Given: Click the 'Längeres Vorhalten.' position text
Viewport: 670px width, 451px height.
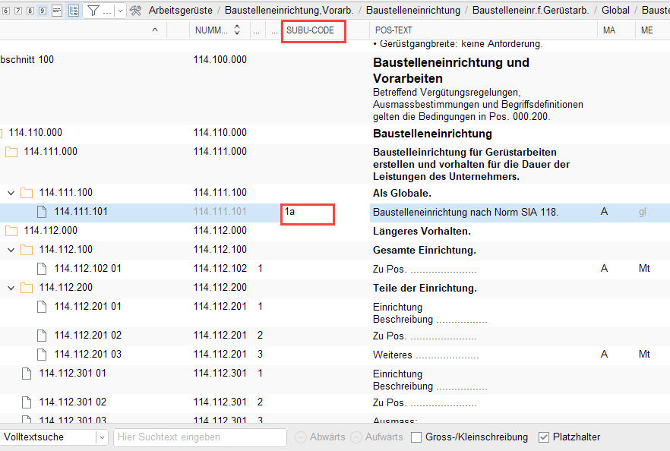Looking at the screenshot, I should point(422,232).
